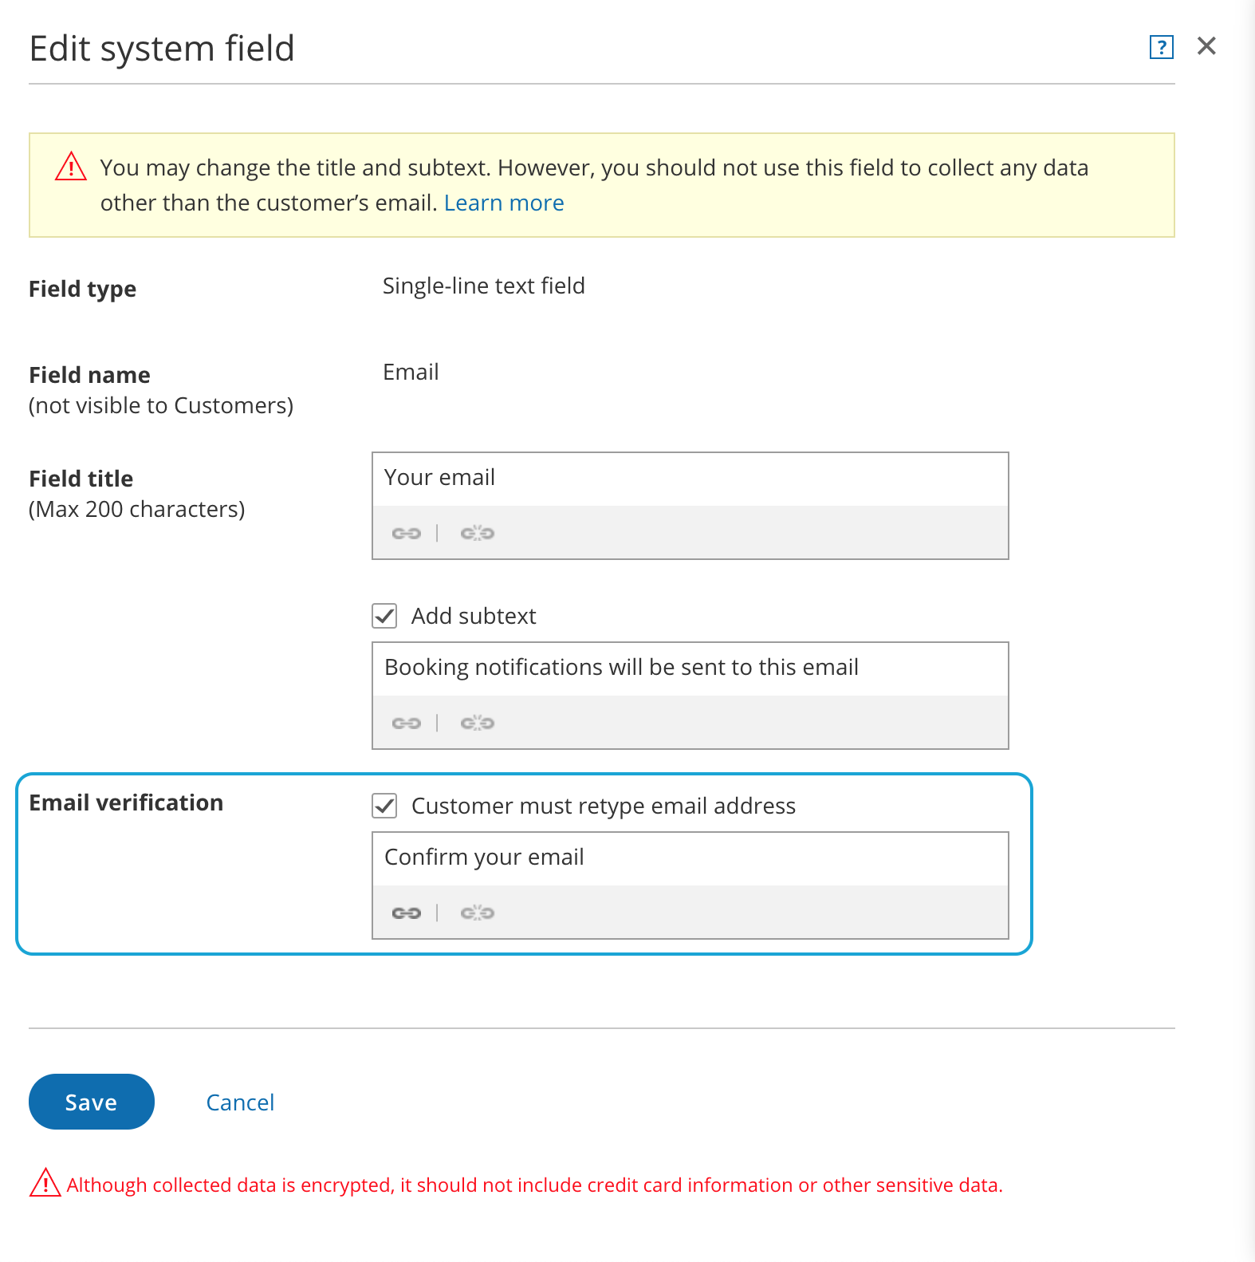Click the red warning icon near encryption notice
Image resolution: width=1255 pixels, height=1262 pixels.
pyautogui.click(x=45, y=1183)
